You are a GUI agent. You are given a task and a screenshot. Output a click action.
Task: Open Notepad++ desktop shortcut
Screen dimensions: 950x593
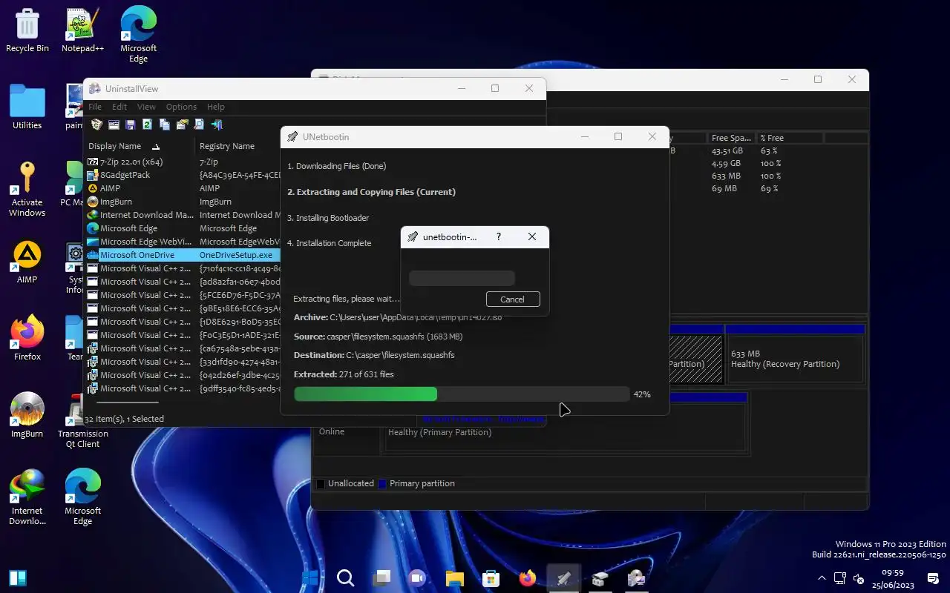(82, 31)
